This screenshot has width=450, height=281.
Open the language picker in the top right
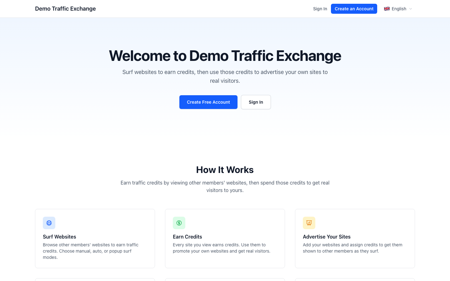399,9
